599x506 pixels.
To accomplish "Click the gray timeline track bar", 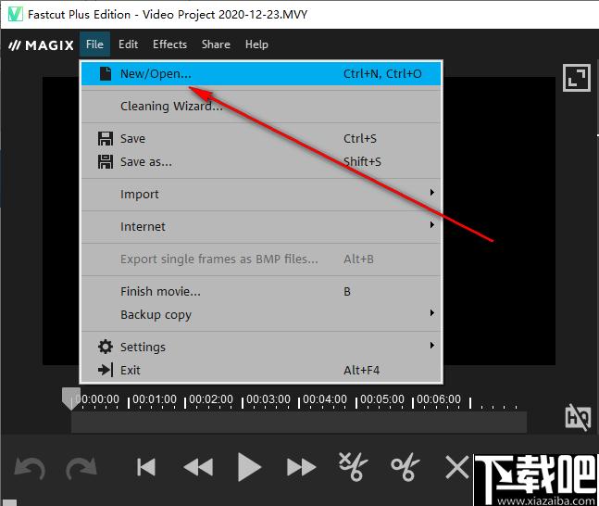I will [299, 422].
